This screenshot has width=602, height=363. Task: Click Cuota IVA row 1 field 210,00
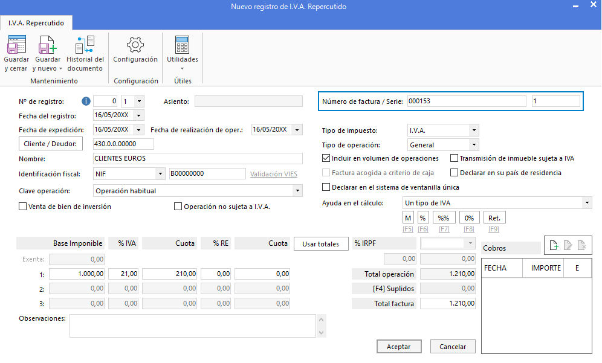click(x=169, y=274)
